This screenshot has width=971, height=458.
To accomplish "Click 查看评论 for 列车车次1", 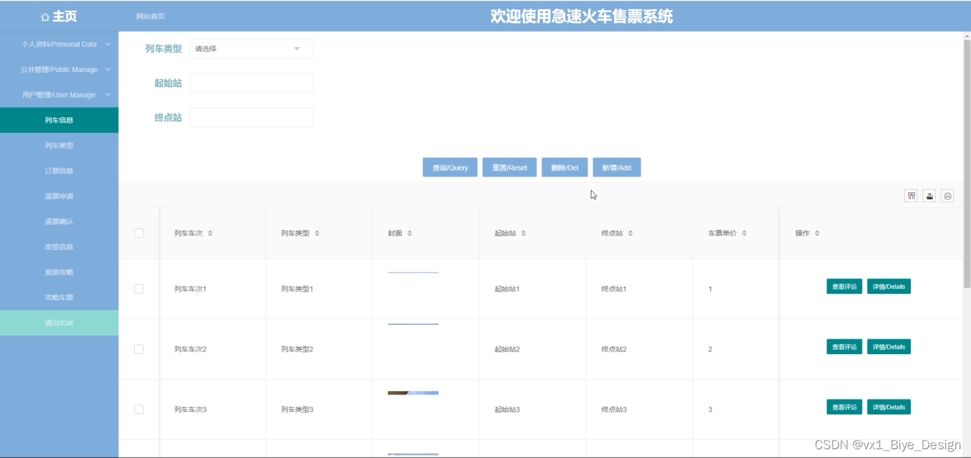I will [x=844, y=287].
